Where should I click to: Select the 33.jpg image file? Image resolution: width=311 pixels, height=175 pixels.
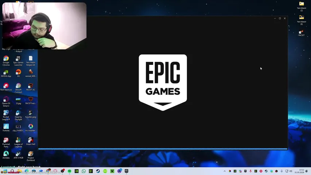pos(18,101)
